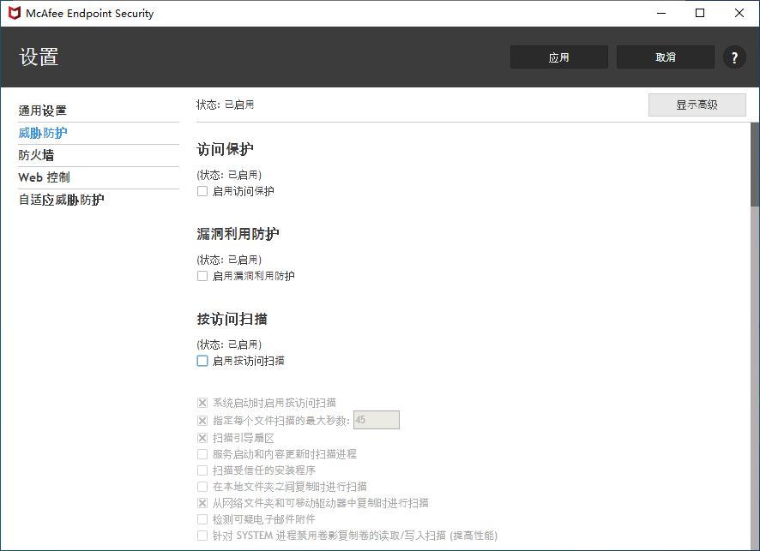
Task: Click the maximum scan seconds input field
Action: [378, 420]
